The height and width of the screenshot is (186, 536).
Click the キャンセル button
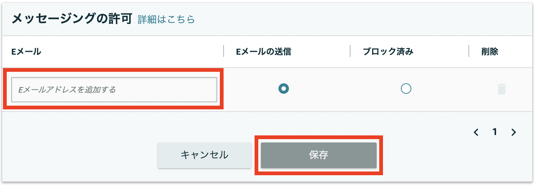205,155
